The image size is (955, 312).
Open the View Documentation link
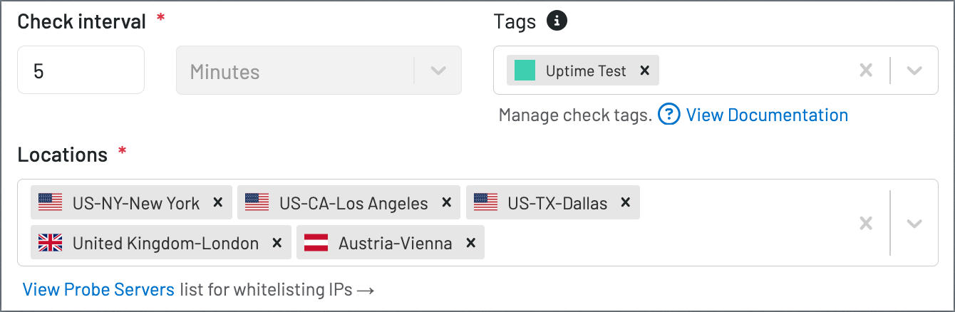[x=767, y=115]
